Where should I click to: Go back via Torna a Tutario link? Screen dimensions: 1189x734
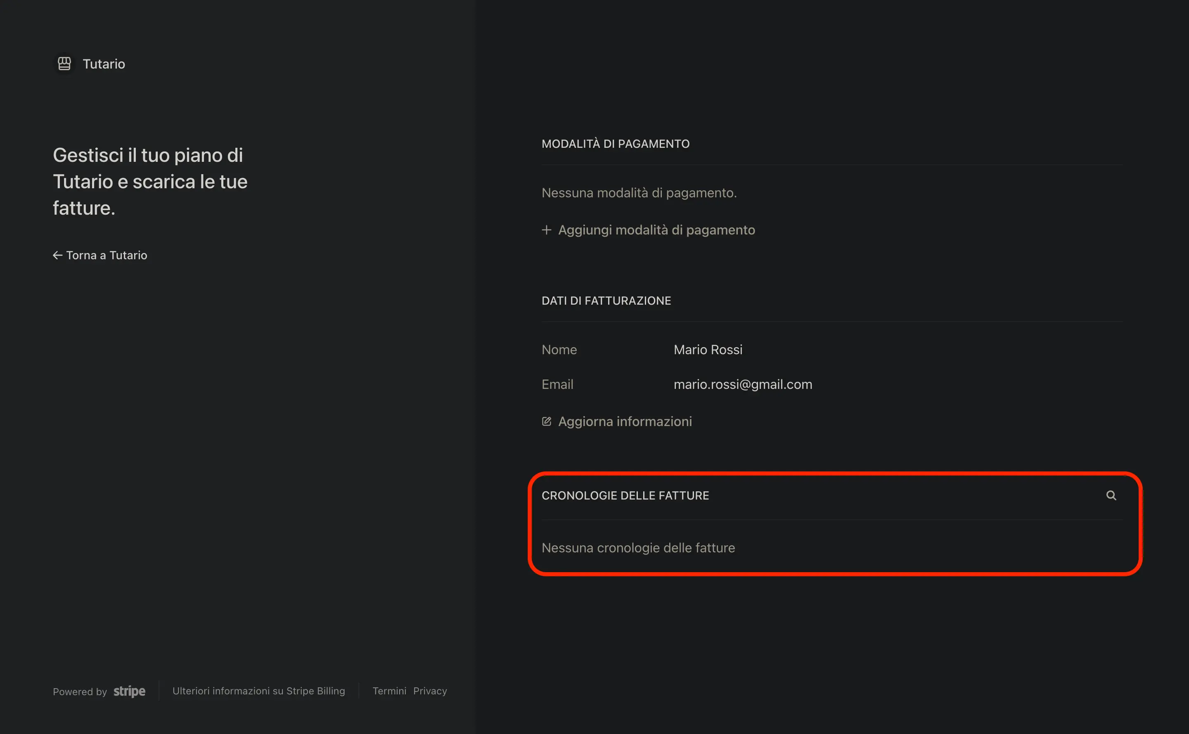(107, 256)
